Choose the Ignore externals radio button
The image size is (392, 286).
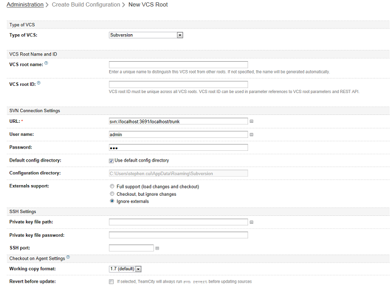pyautogui.click(x=112, y=201)
